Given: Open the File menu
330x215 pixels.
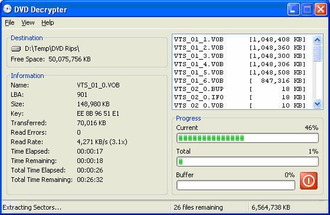Looking at the screenshot, I should click(x=9, y=22).
